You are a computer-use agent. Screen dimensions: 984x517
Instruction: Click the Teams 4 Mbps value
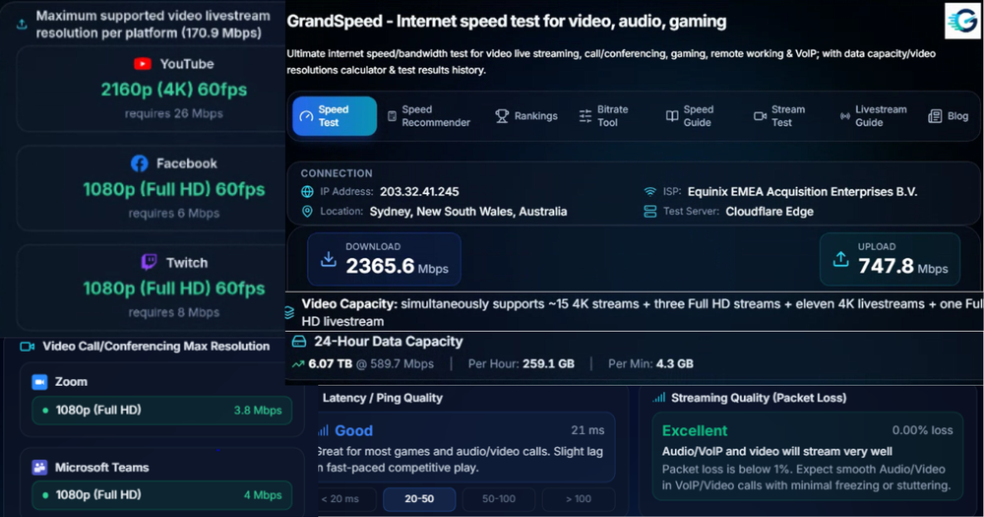tap(263, 495)
